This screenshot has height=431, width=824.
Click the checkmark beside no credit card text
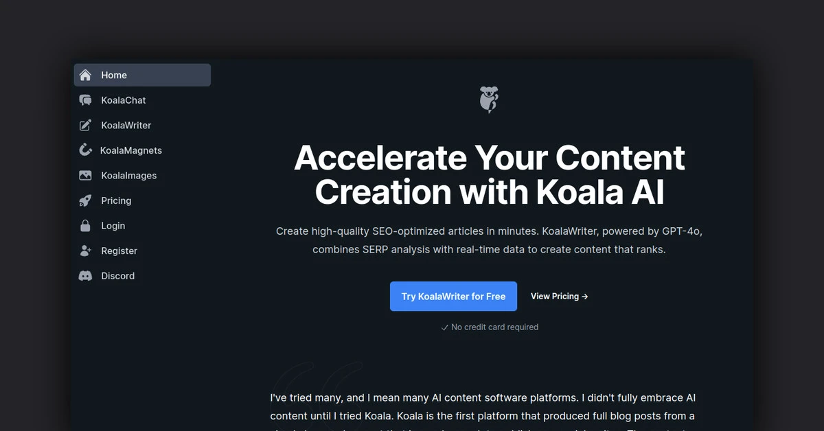445,327
